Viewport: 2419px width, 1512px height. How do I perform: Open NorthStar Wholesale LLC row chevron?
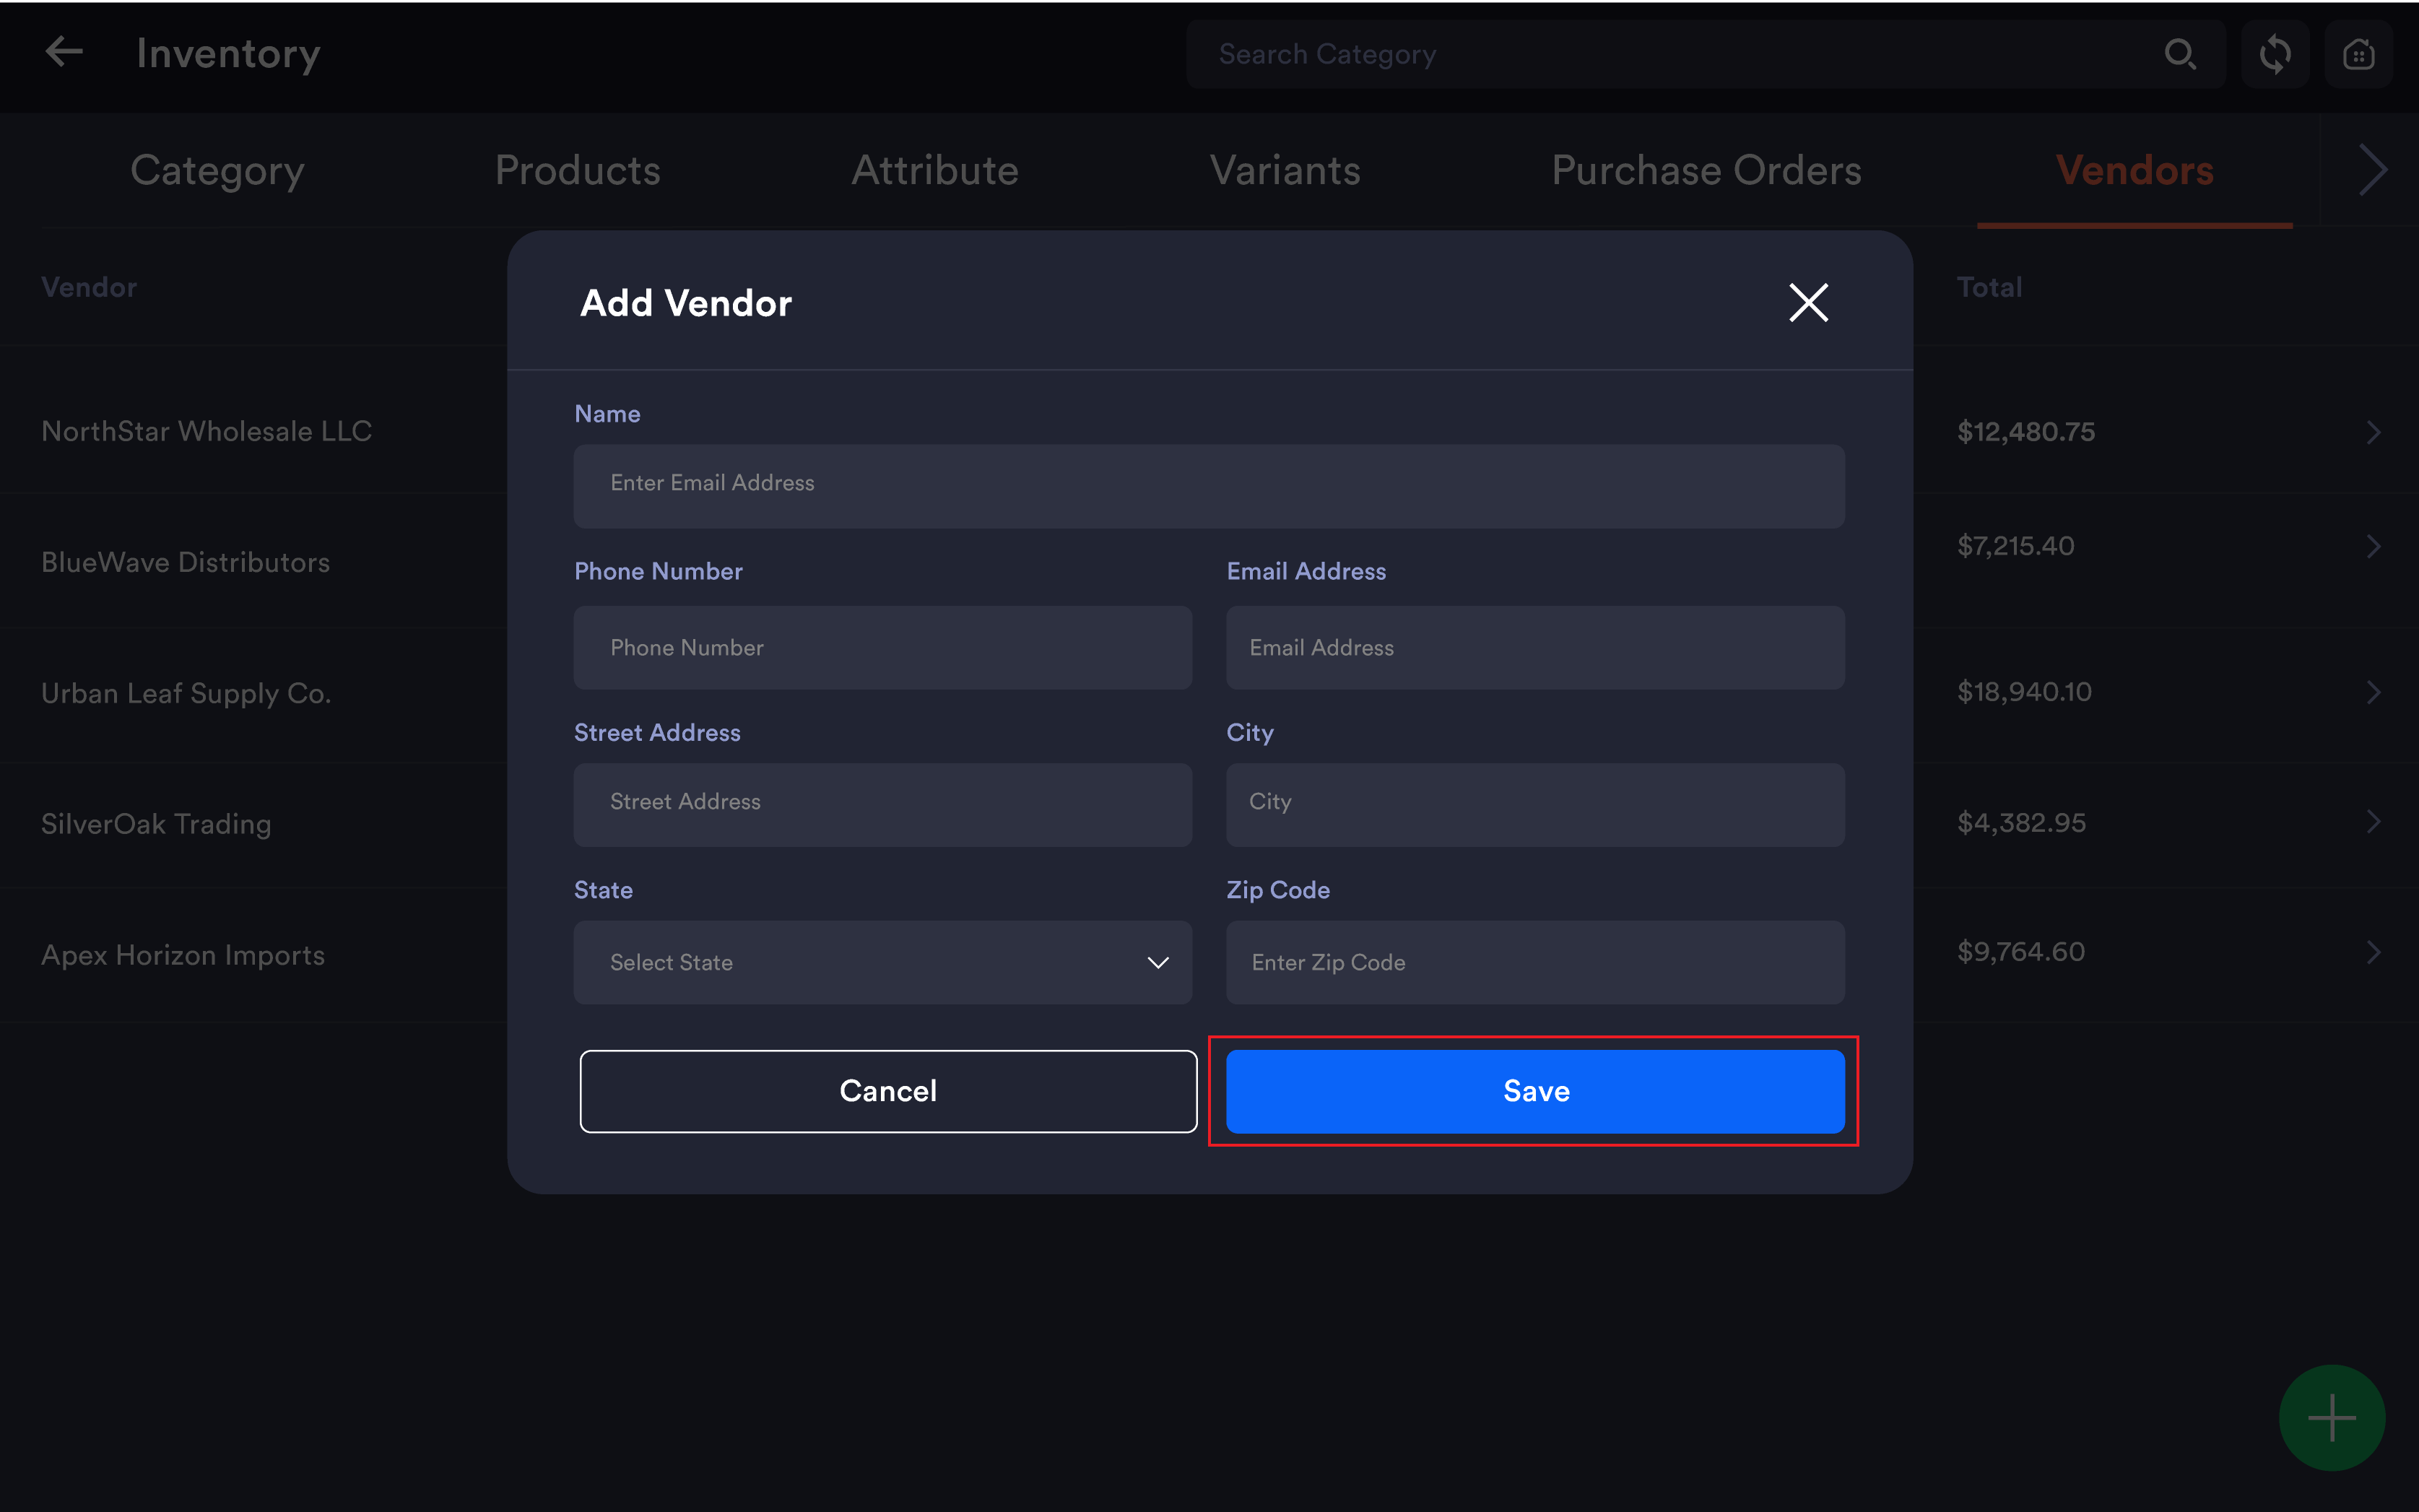click(2374, 432)
